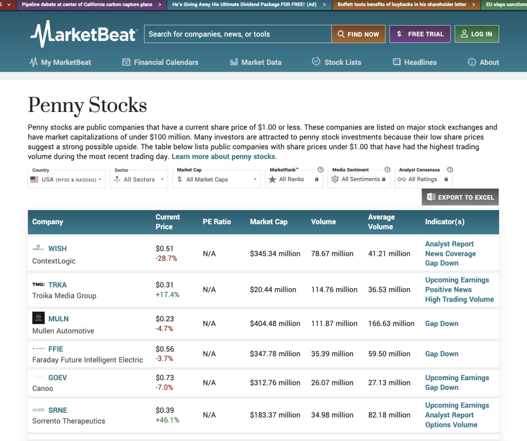Open the Sector dropdown
The image size is (527, 441).
coord(139,179)
